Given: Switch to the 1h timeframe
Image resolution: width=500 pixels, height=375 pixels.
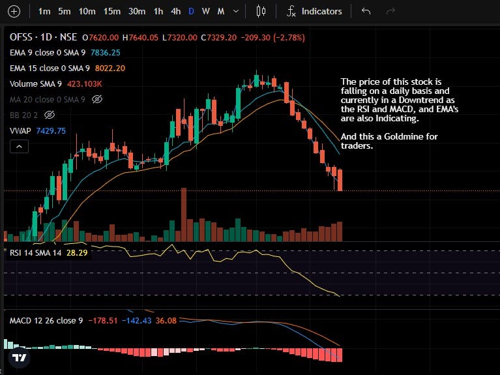Looking at the screenshot, I should [x=158, y=12].
